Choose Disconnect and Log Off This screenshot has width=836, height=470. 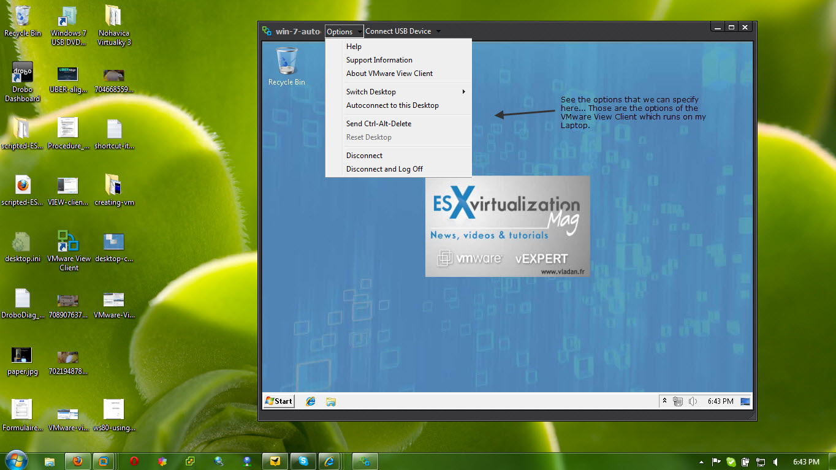(398, 169)
